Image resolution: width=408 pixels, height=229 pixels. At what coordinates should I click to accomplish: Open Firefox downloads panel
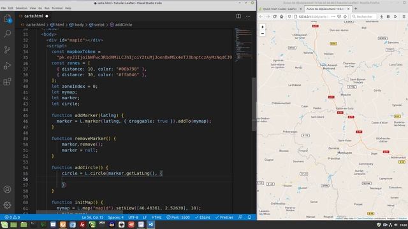[381, 17]
